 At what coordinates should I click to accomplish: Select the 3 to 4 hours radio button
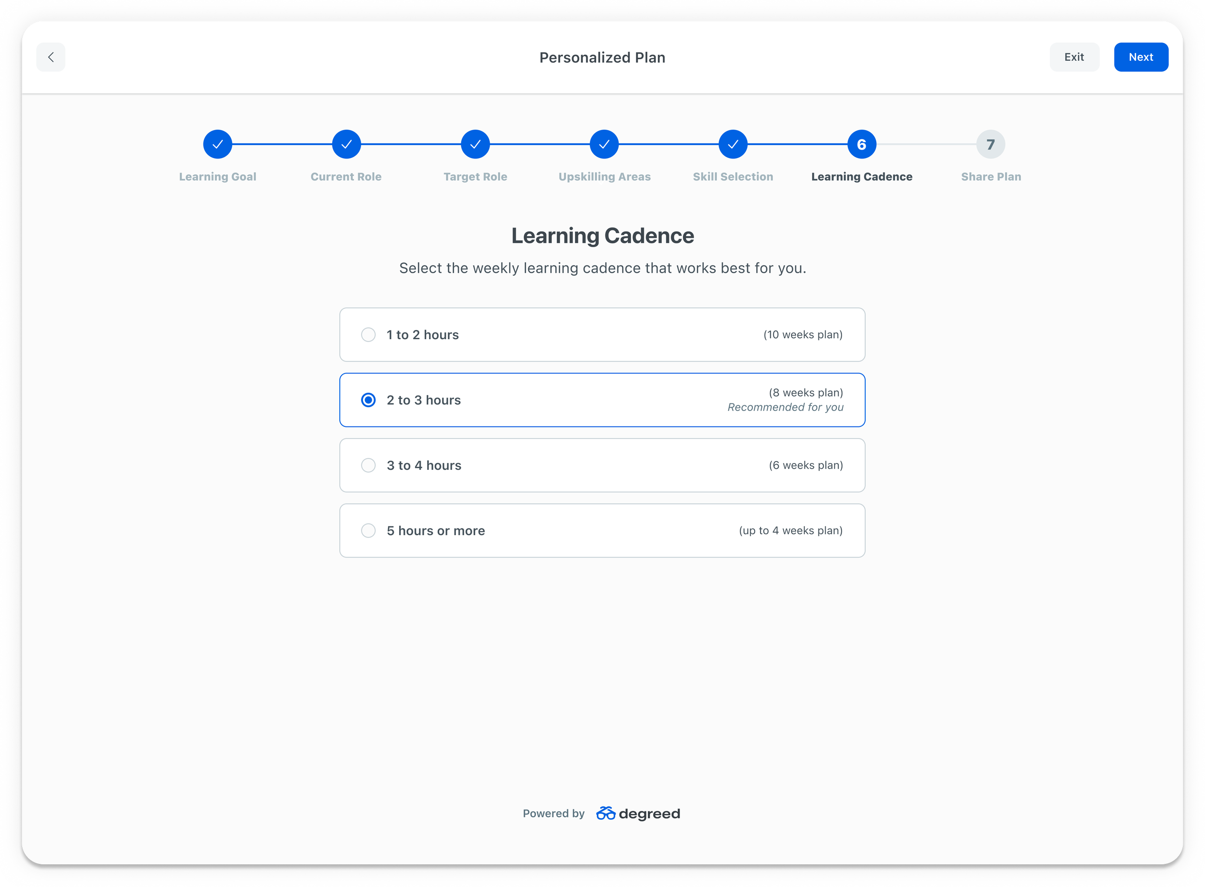[368, 465]
